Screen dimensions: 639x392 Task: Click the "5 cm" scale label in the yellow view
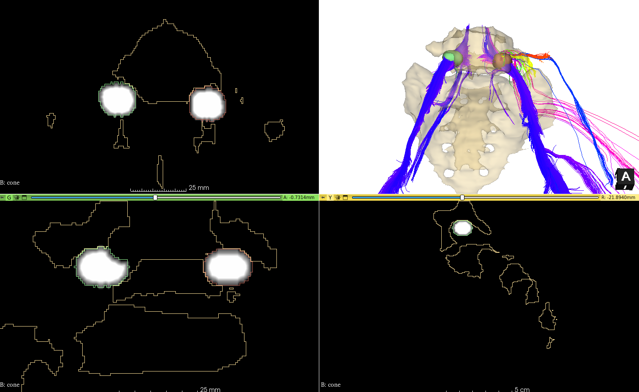(522, 389)
